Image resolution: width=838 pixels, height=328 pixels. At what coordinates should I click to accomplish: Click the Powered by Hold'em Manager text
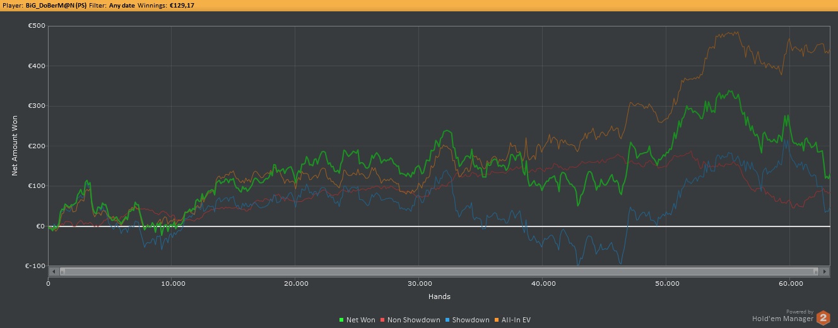(x=782, y=316)
